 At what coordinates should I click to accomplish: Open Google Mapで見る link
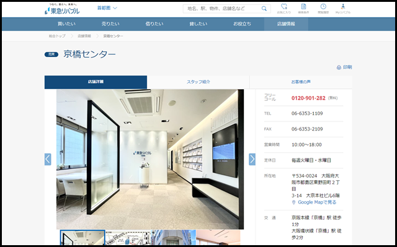tap(317, 202)
